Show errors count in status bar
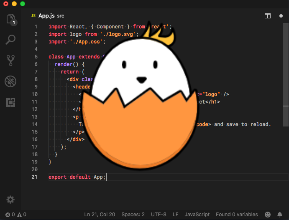 click(x=10, y=215)
